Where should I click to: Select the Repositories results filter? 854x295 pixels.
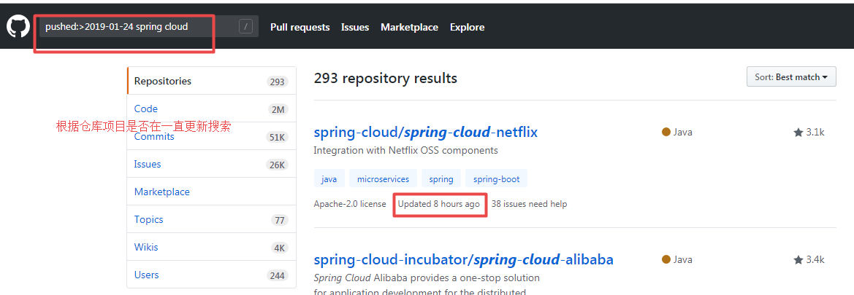[163, 82]
